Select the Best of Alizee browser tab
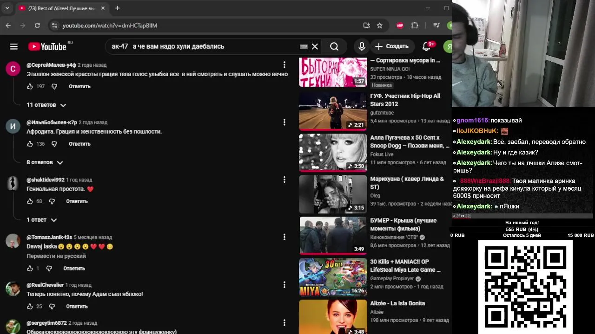Image resolution: width=595 pixels, height=334 pixels. click(62, 8)
